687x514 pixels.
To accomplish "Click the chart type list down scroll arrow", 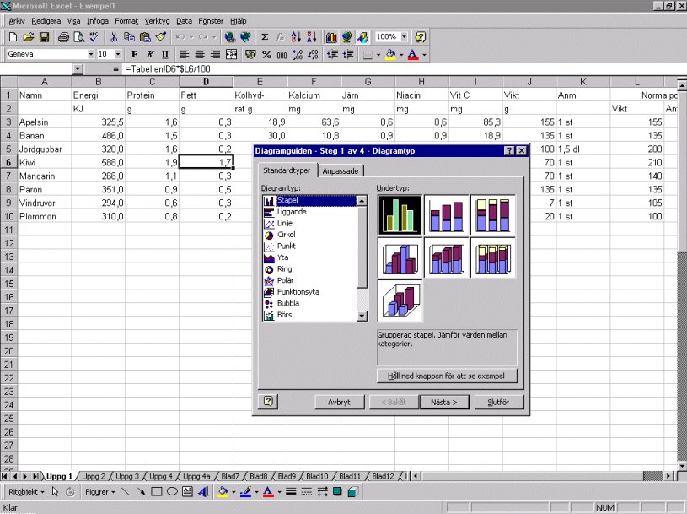I will tap(362, 316).
